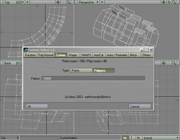Set selection Type to Polygons
Image resolution: width=180 pixels, height=140 pixels.
pyautogui.click(x=103, y=70)
